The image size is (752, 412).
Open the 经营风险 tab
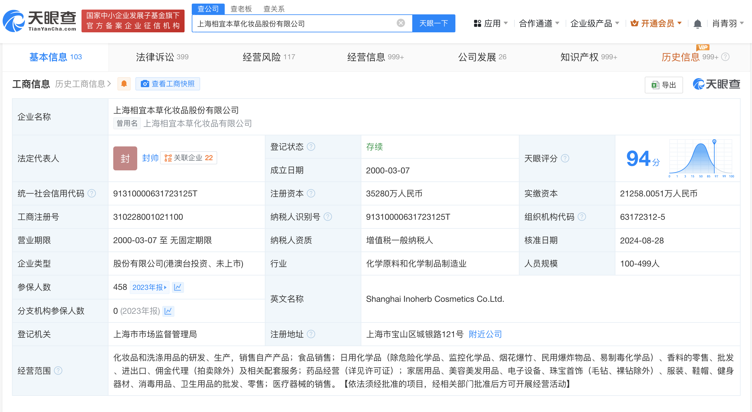tap(269, 57)
